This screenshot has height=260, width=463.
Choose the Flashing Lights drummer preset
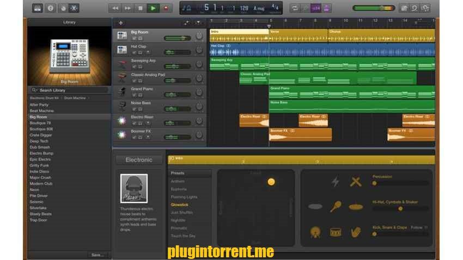184,197
